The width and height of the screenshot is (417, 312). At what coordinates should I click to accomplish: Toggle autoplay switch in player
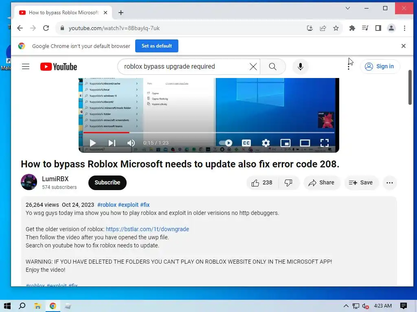[x=226, y=143]
